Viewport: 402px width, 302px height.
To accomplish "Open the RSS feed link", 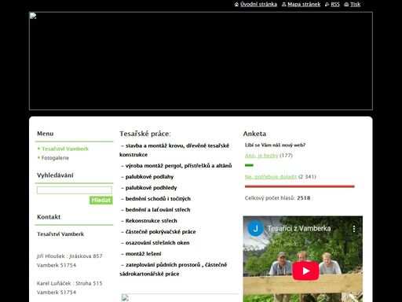I will coord(335,4).
